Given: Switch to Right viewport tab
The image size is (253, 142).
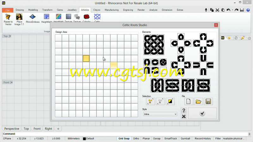Looking at the screenshot, I should click(48, 129).
